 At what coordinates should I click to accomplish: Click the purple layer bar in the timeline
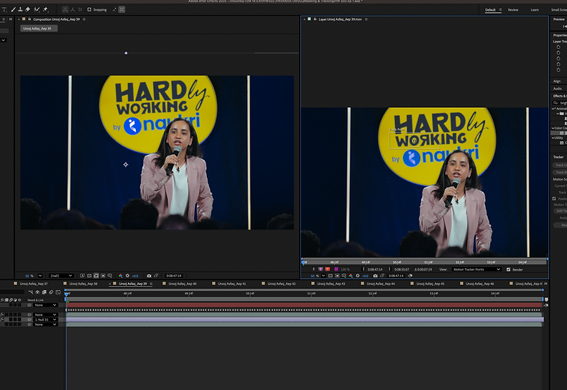pyautogui.click(x=304, y=319)
